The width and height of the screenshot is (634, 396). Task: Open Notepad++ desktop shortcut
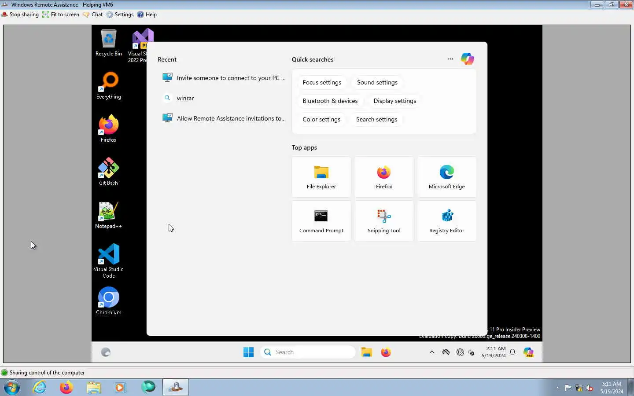(x=108, y=215)
